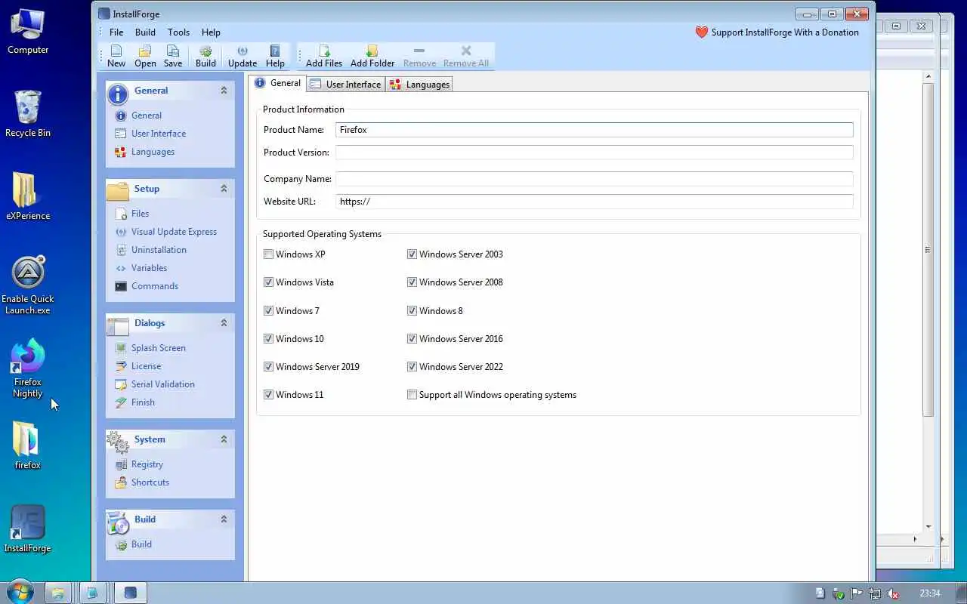Open the Commands section
This screenshot has width=967, height=604.
[x=155, y=286]
